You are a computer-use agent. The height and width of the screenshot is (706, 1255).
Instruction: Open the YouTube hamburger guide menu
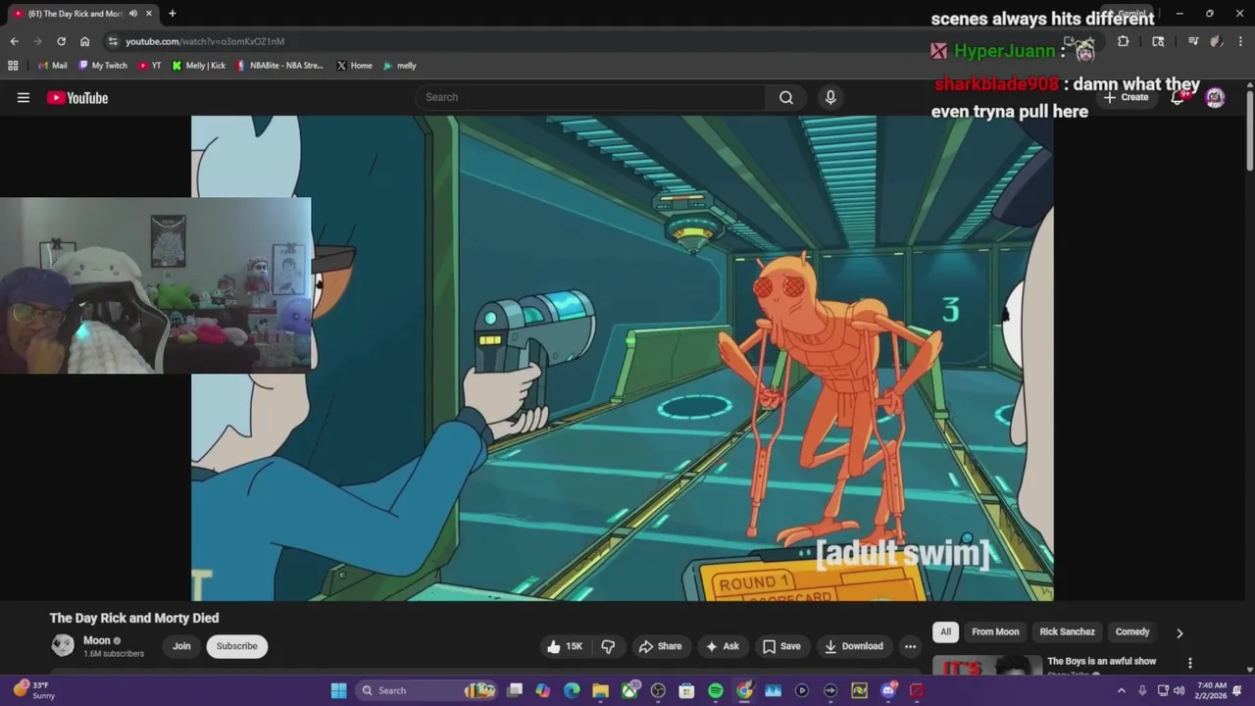[x=24, y=97]
